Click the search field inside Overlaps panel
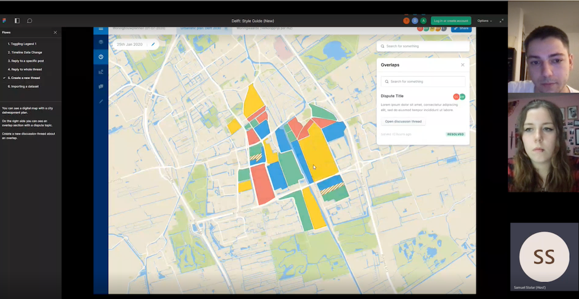Screen dimensions: 579x299 pos(423,82)
